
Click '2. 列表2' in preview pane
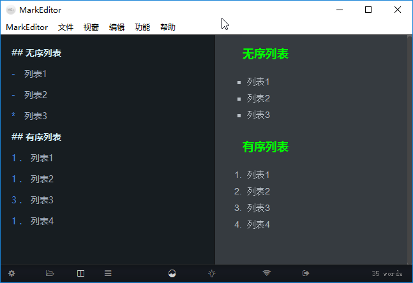(x=252, y=192)
